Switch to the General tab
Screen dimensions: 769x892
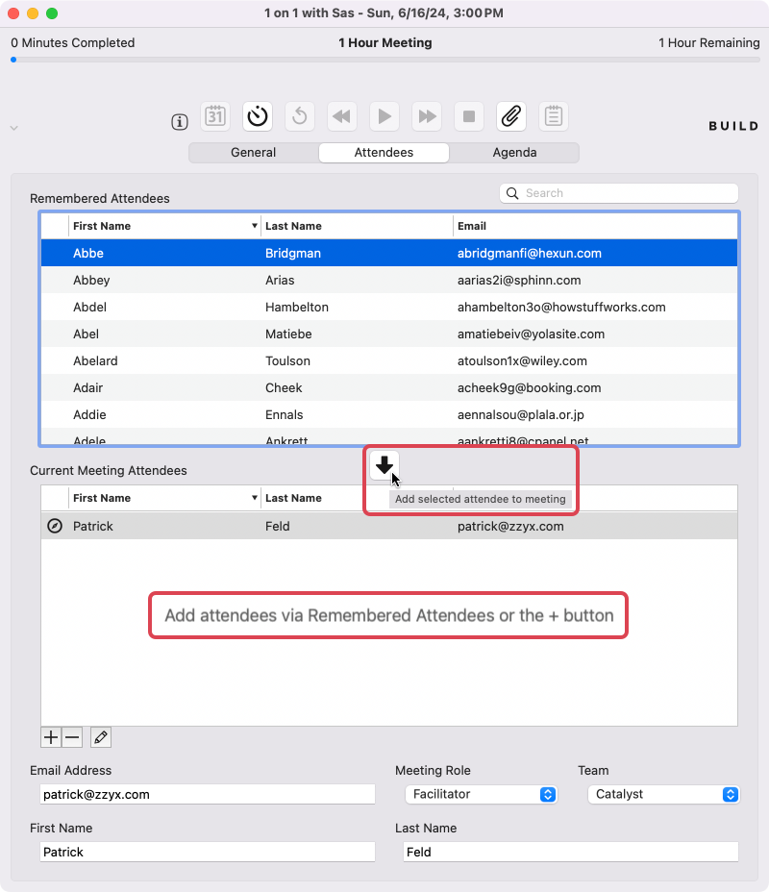254,153
